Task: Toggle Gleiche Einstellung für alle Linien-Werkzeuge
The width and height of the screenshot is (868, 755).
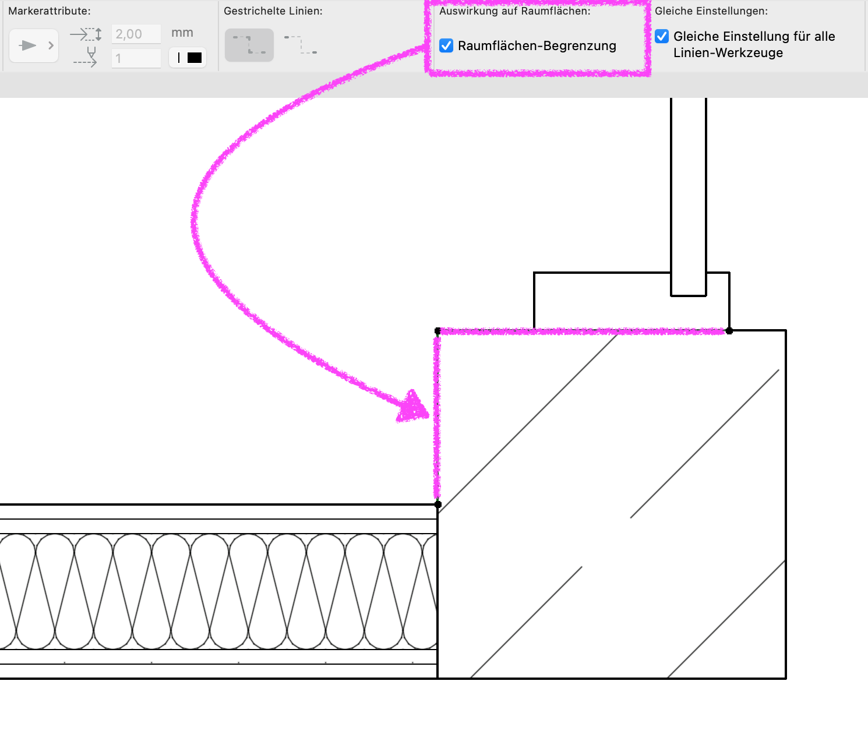Action: point(662,36)
